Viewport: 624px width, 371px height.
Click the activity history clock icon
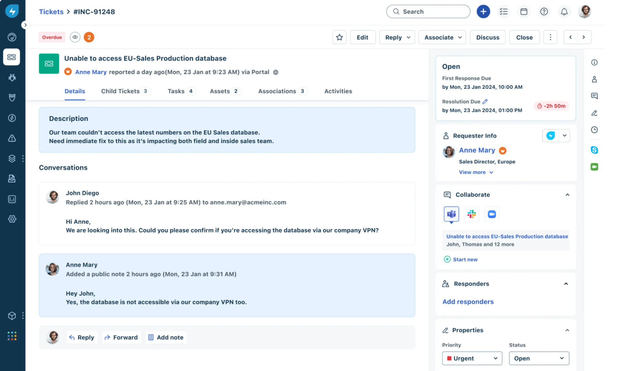[595, 129]
